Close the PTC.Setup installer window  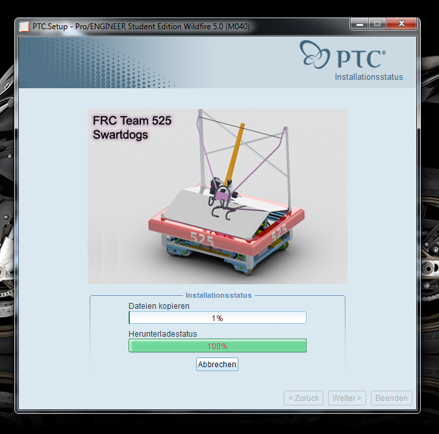coord(401,24)
